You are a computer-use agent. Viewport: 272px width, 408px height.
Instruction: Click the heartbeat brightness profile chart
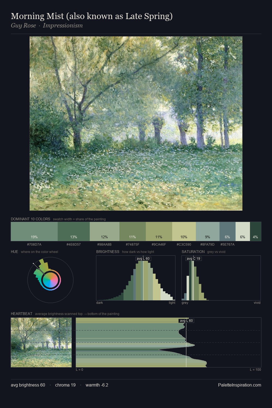[168, 342]
